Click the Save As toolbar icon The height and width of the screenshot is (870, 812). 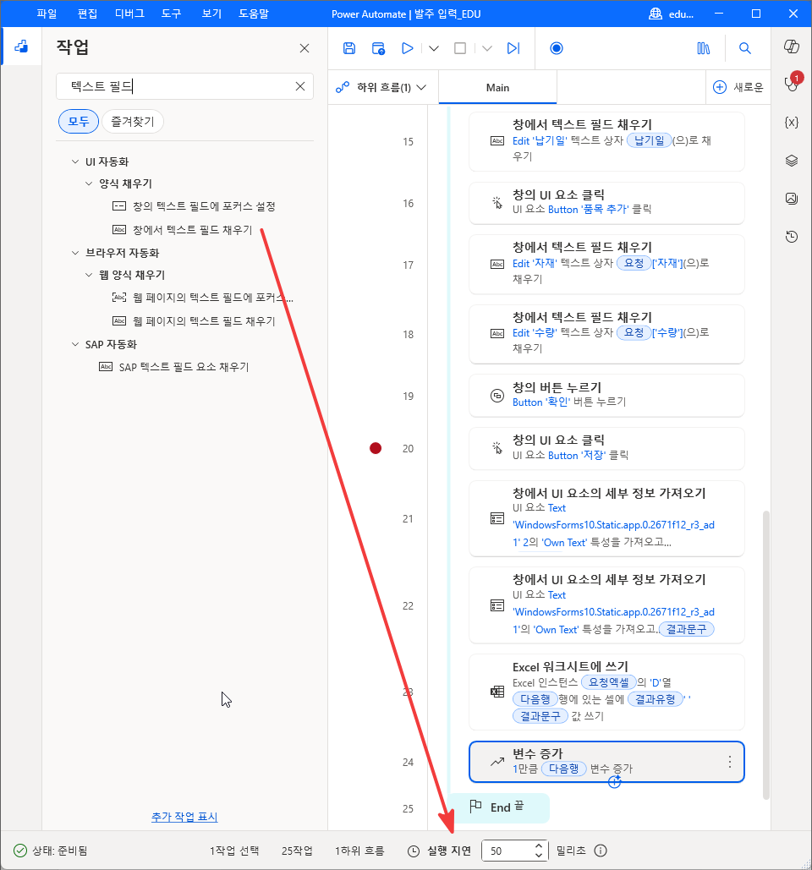click(379, 48)
